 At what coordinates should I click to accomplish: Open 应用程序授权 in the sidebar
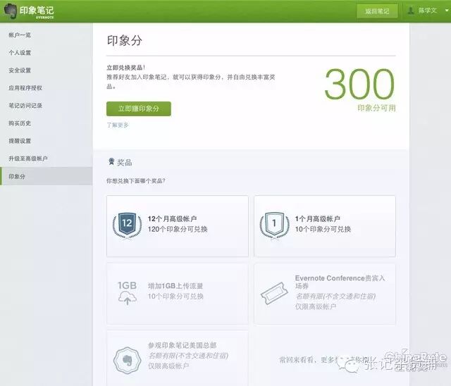click(25, 88)
